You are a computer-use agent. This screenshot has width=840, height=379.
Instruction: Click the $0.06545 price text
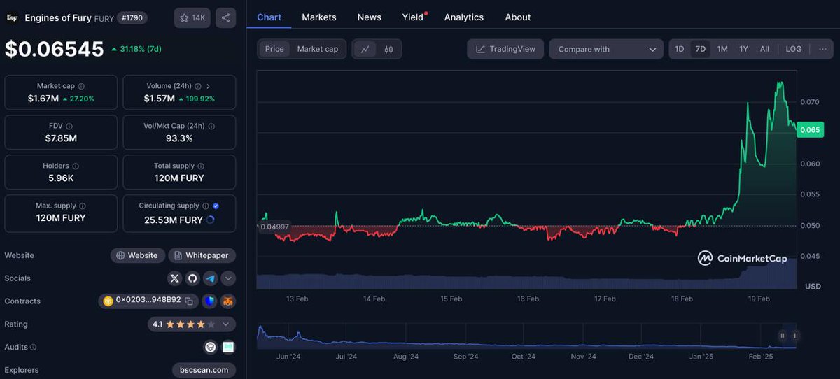pos(54,49)
